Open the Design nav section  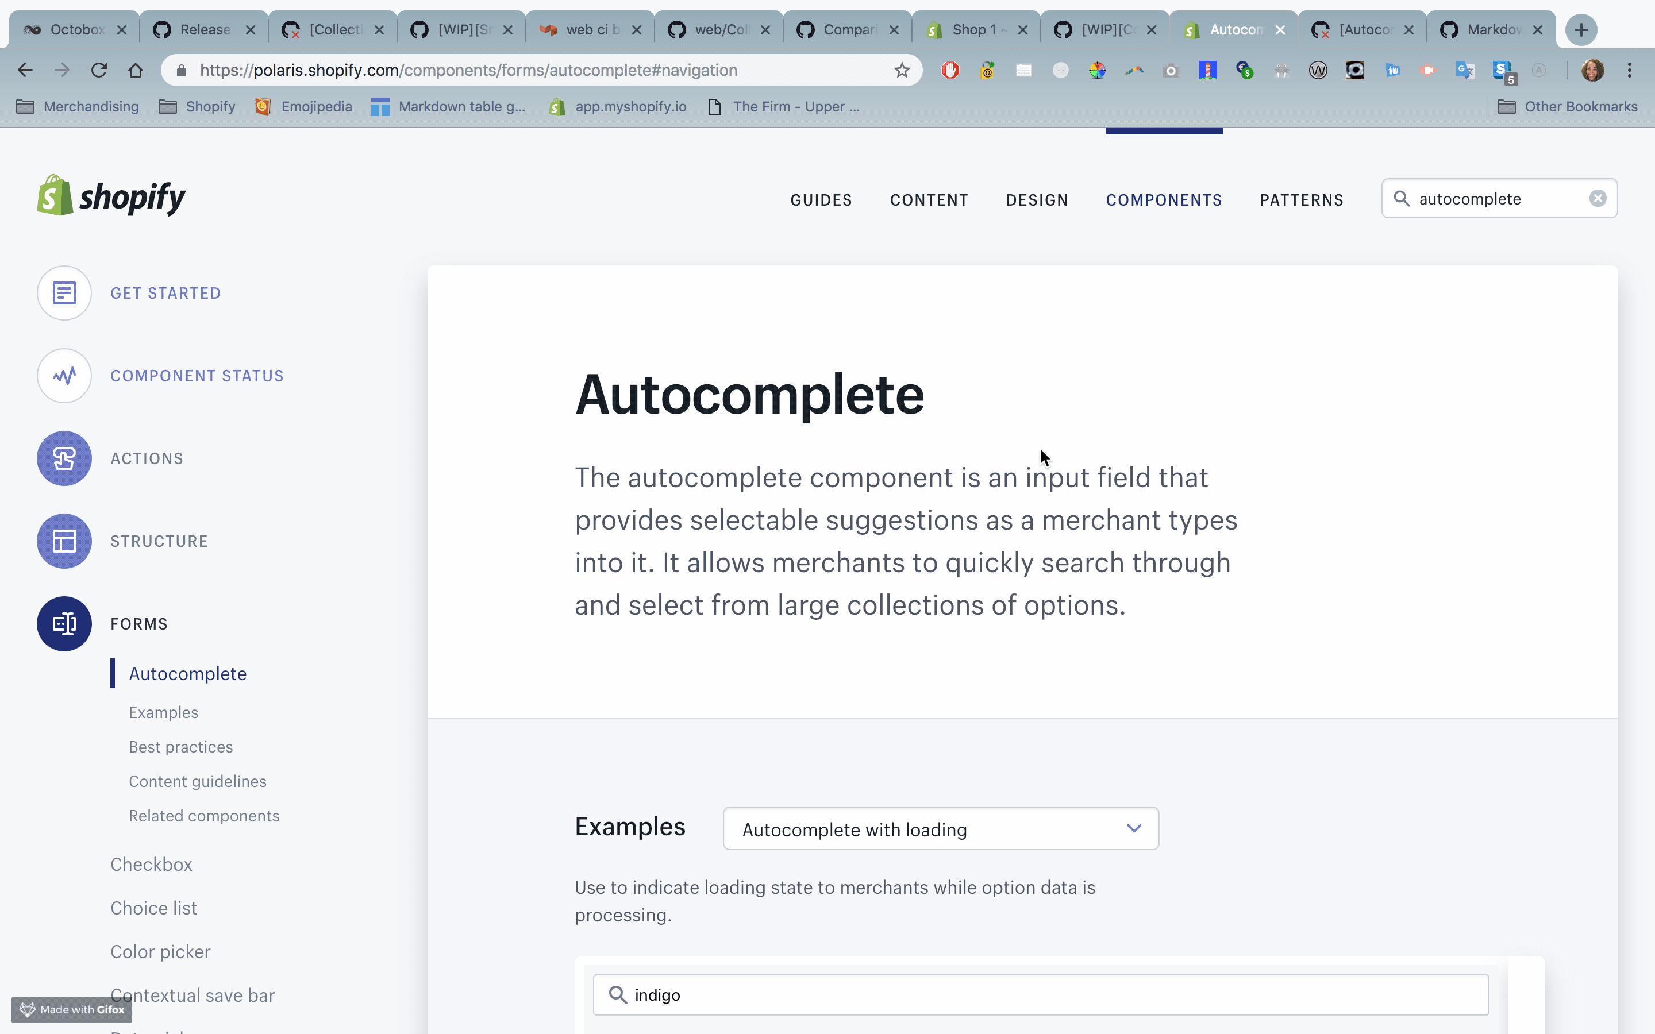(x=1037, y=200)
